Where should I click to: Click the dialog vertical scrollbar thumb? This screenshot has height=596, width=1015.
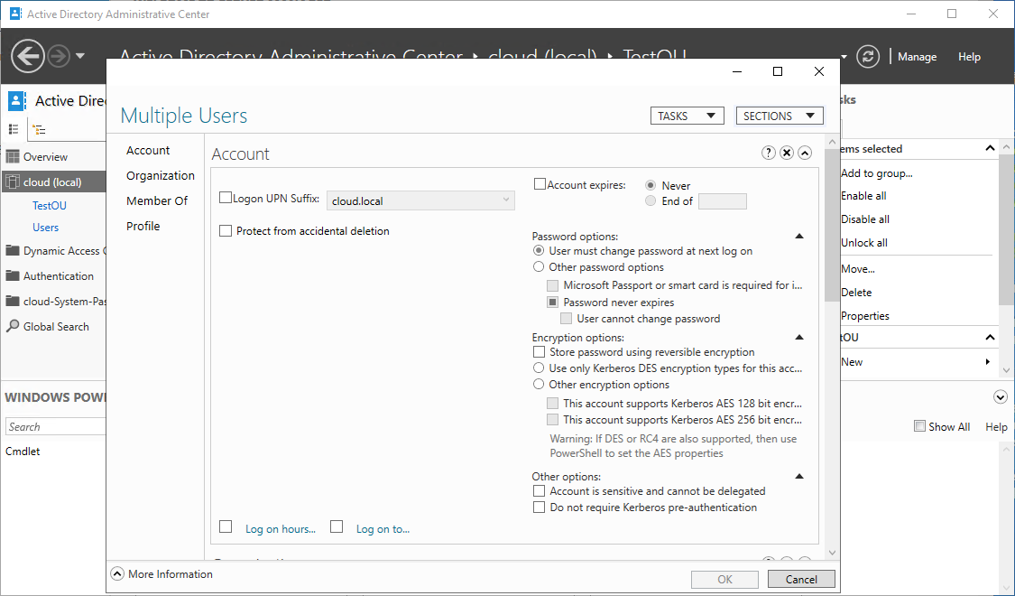832,225
